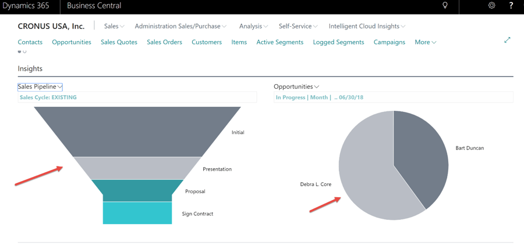Click the Insights section heading
The width and height of the screenshot is (524, 246).
pos(30,69)
